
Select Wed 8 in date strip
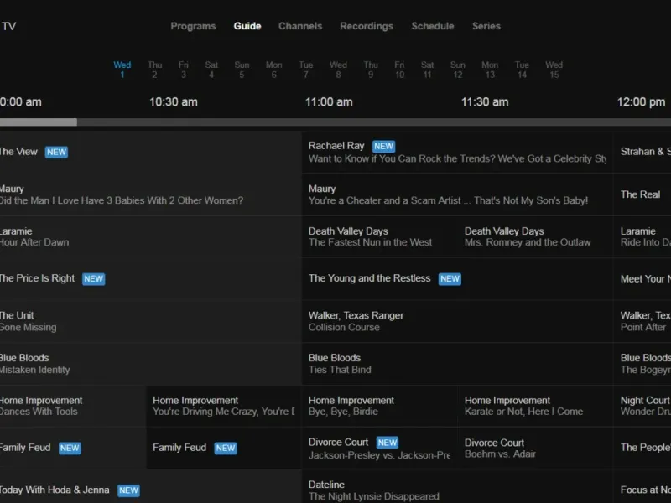(338, 70)
